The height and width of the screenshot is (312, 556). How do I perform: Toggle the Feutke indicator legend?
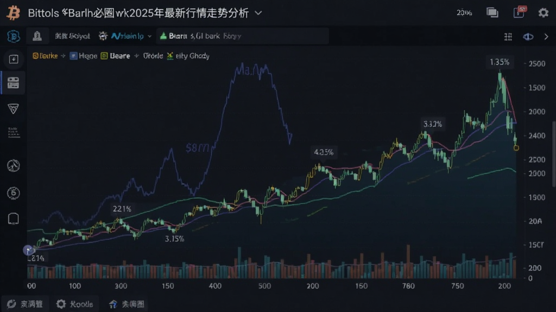45,56
